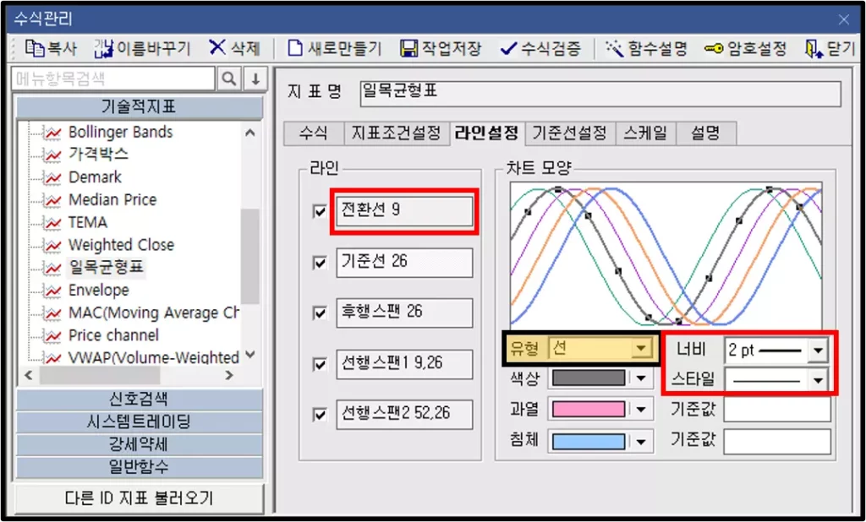
Task: Select MAC(Moving Average Ch tree item
Action: tap(154, 313)
